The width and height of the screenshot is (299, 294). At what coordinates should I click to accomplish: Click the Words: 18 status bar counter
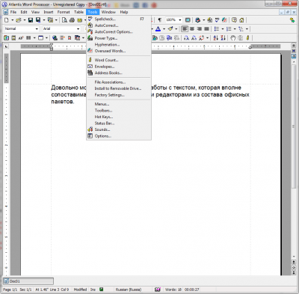(x=173, y=290)
